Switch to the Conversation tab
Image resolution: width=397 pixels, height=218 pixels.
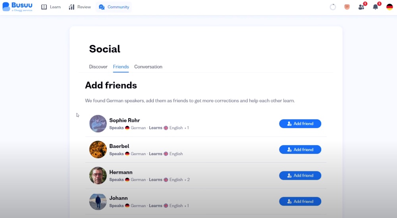point(148,67)
